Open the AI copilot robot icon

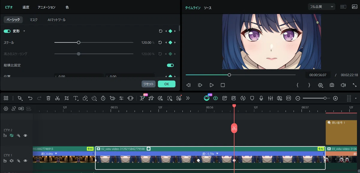click(207, 98)
